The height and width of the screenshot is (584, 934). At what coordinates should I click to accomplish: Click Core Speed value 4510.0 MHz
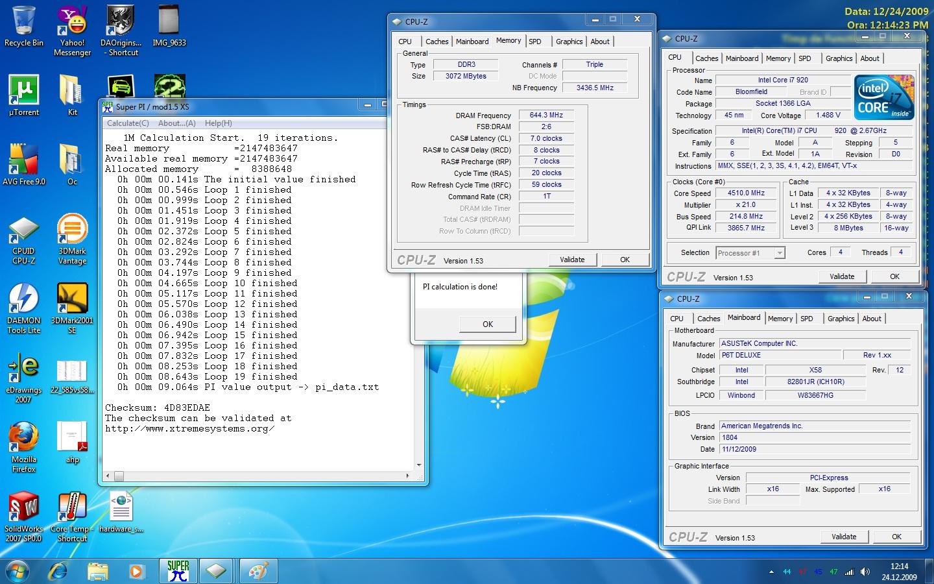pos(746,193)
